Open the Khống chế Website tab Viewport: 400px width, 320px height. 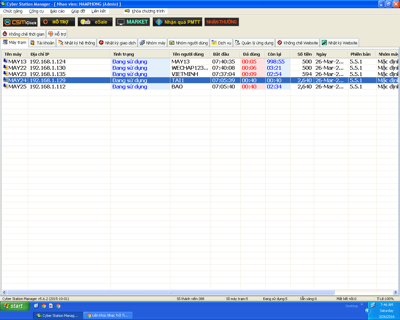[297, 43]
